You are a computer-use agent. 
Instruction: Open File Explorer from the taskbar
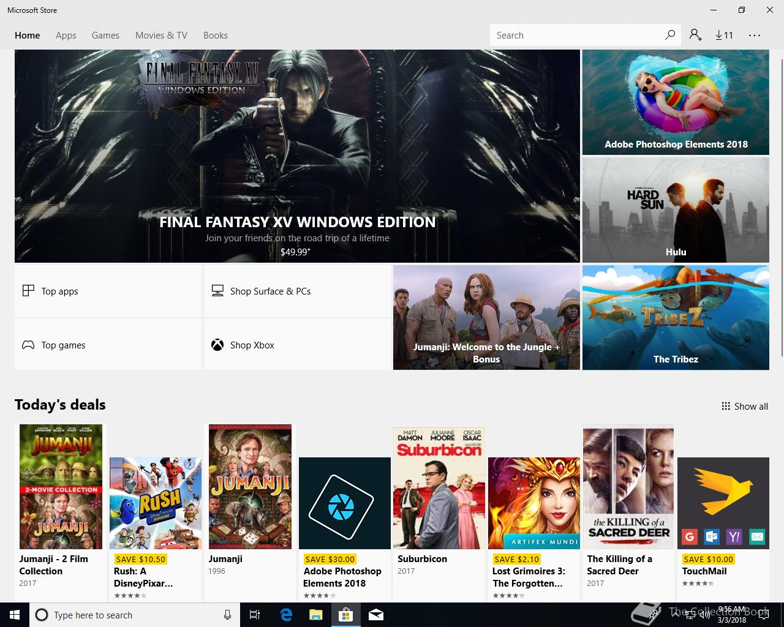316,615
